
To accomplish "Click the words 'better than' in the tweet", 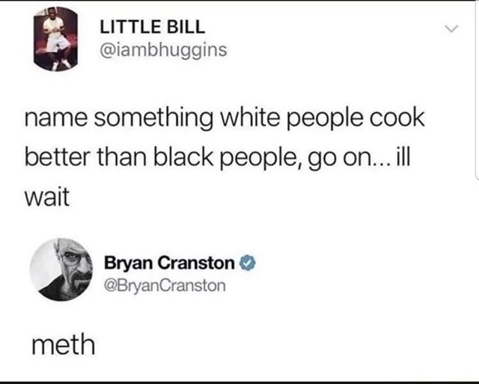I will (x=85, y=157).
